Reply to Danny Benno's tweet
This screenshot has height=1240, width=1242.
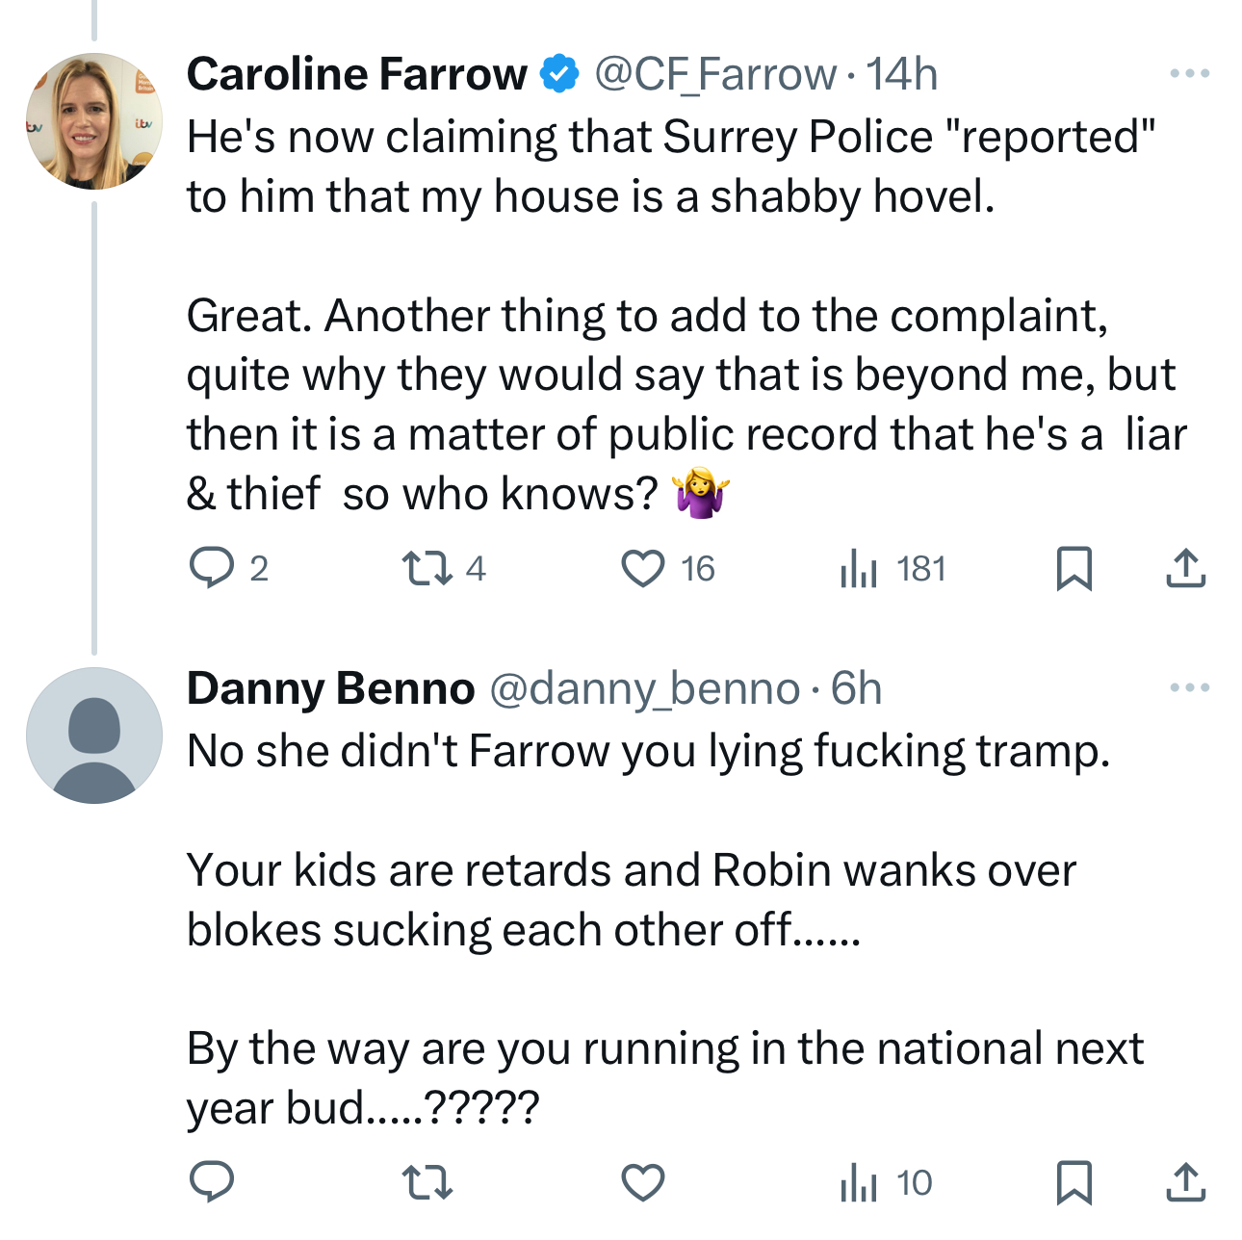click(x=212, y=1182)
